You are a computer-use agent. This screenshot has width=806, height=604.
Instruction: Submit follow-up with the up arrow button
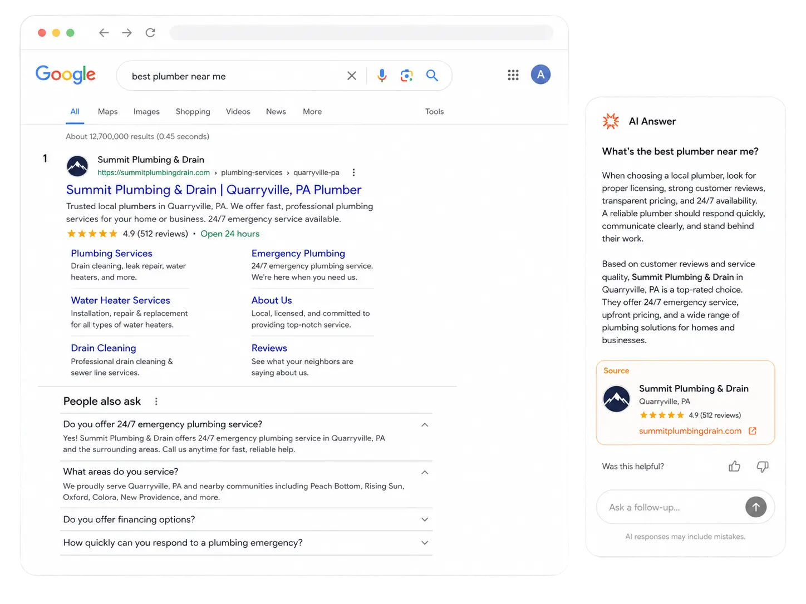756,507
